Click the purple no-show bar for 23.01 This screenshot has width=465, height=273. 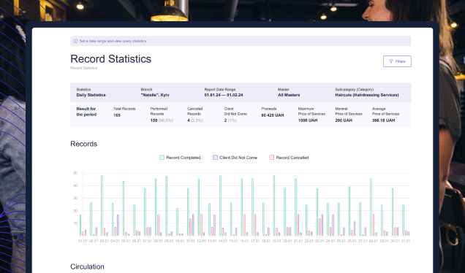point(322,225)
